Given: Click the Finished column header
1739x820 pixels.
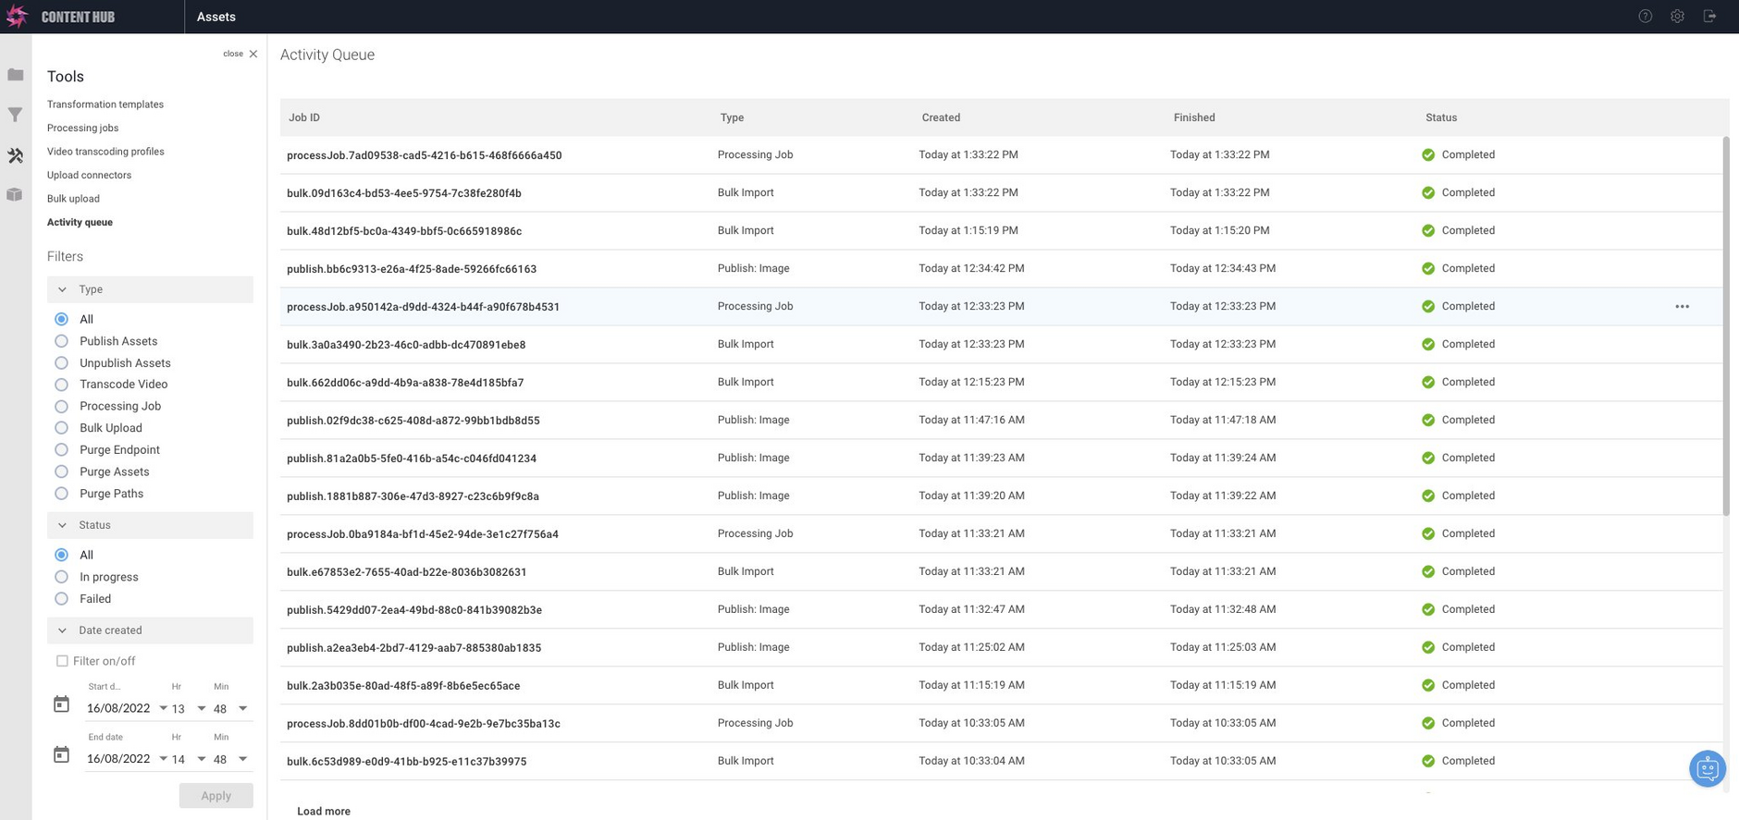Looking at the screenshot, I should click(1194, 117).
